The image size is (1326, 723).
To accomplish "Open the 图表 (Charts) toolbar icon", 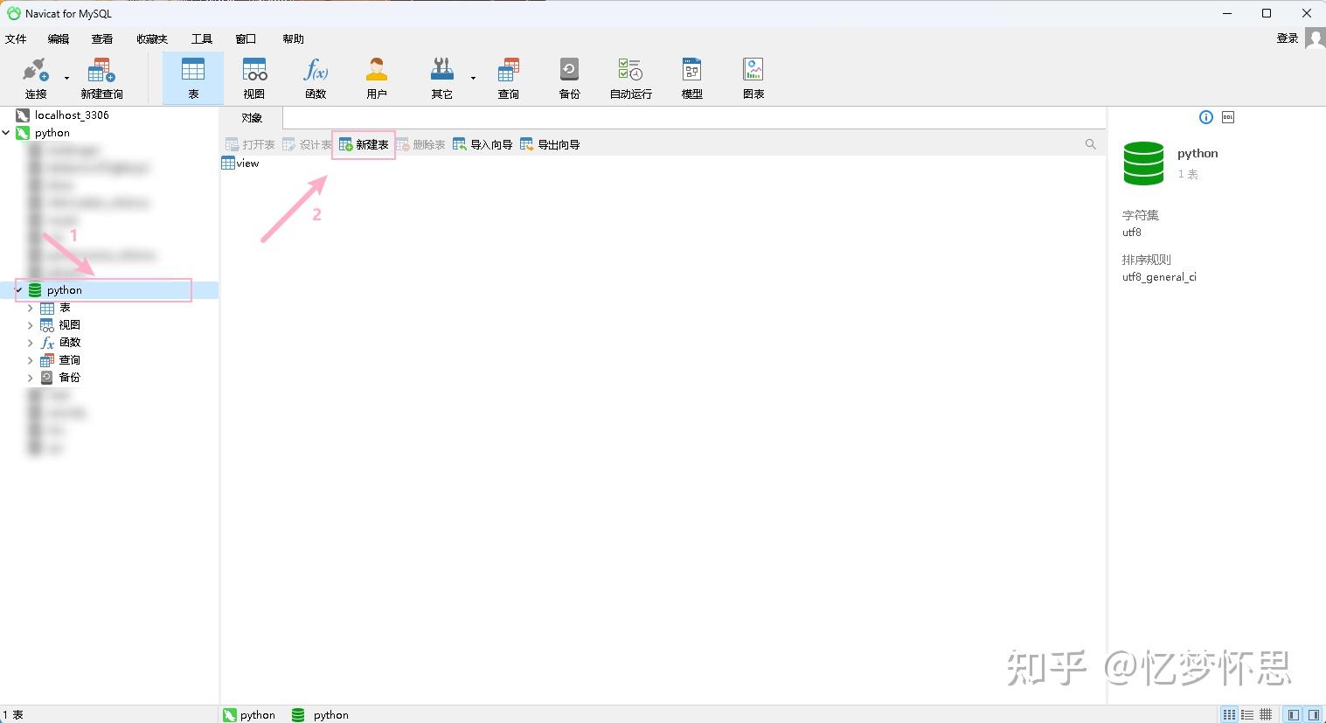I will click(752, 77).
